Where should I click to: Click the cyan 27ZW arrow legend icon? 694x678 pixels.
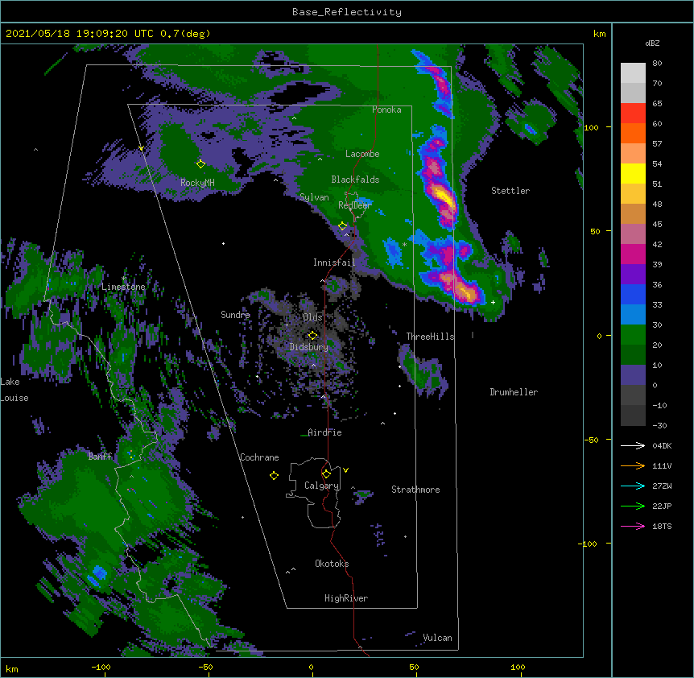pyautogui.click(x=633, y=486)
